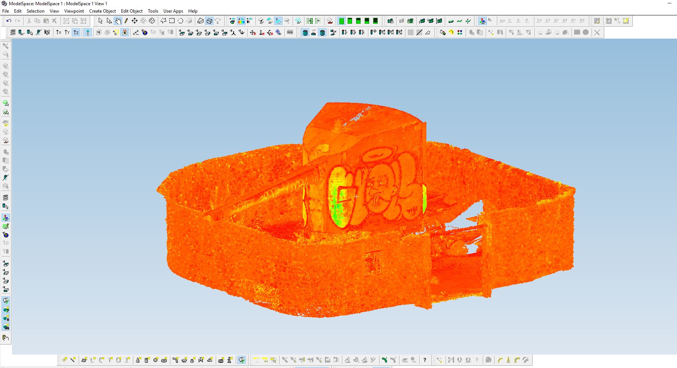Enable Multi-pick mode arrow with plus

tap(109, 21)
